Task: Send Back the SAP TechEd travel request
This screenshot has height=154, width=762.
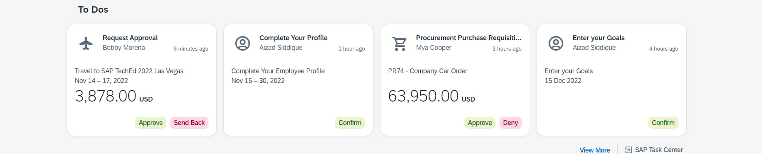Action: click(189, 123)
